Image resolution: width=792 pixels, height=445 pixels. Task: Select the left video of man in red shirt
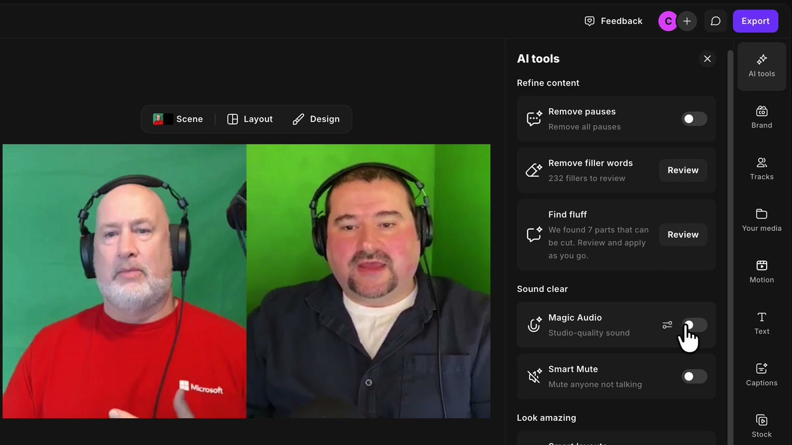[124, 281]
